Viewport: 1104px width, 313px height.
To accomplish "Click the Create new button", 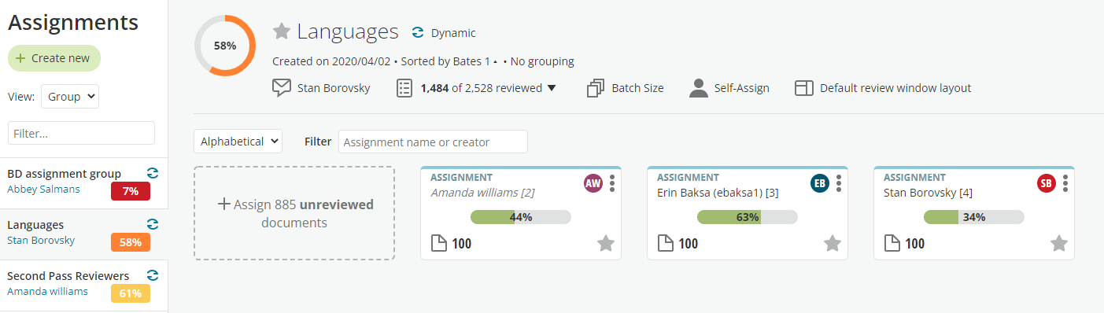I will tap(54, 58).
